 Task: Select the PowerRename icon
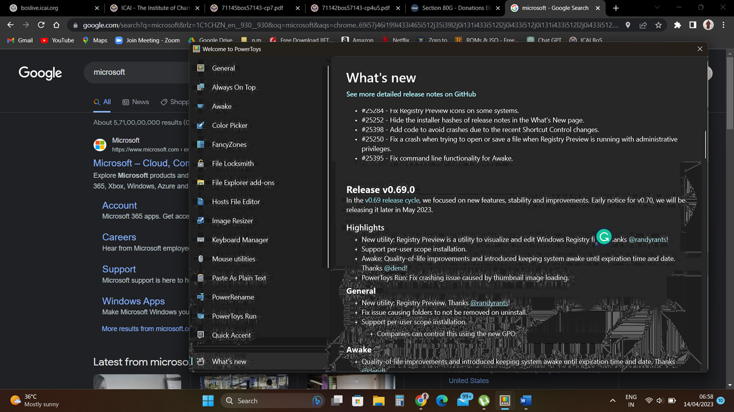200,297
